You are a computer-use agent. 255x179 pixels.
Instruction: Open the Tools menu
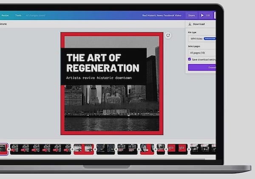coord(18,15)
